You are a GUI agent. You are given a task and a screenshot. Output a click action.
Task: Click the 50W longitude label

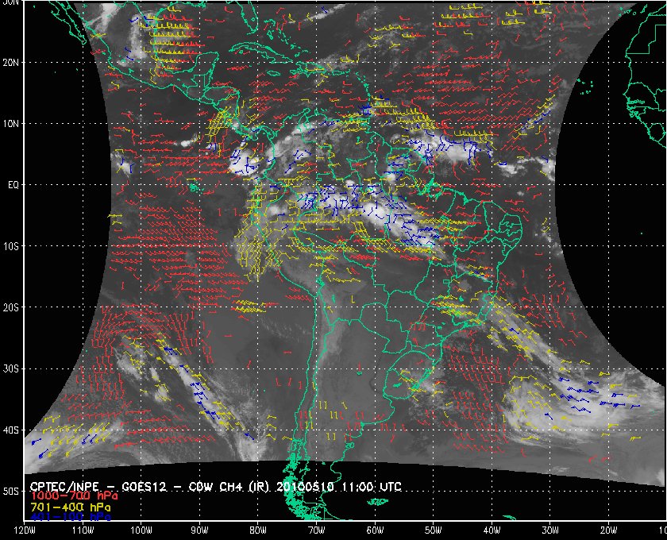point(433,530)
